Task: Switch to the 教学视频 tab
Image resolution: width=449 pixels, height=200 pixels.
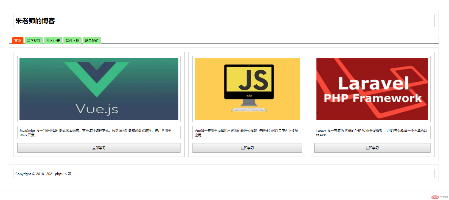Action: click(x=34, y=40)
